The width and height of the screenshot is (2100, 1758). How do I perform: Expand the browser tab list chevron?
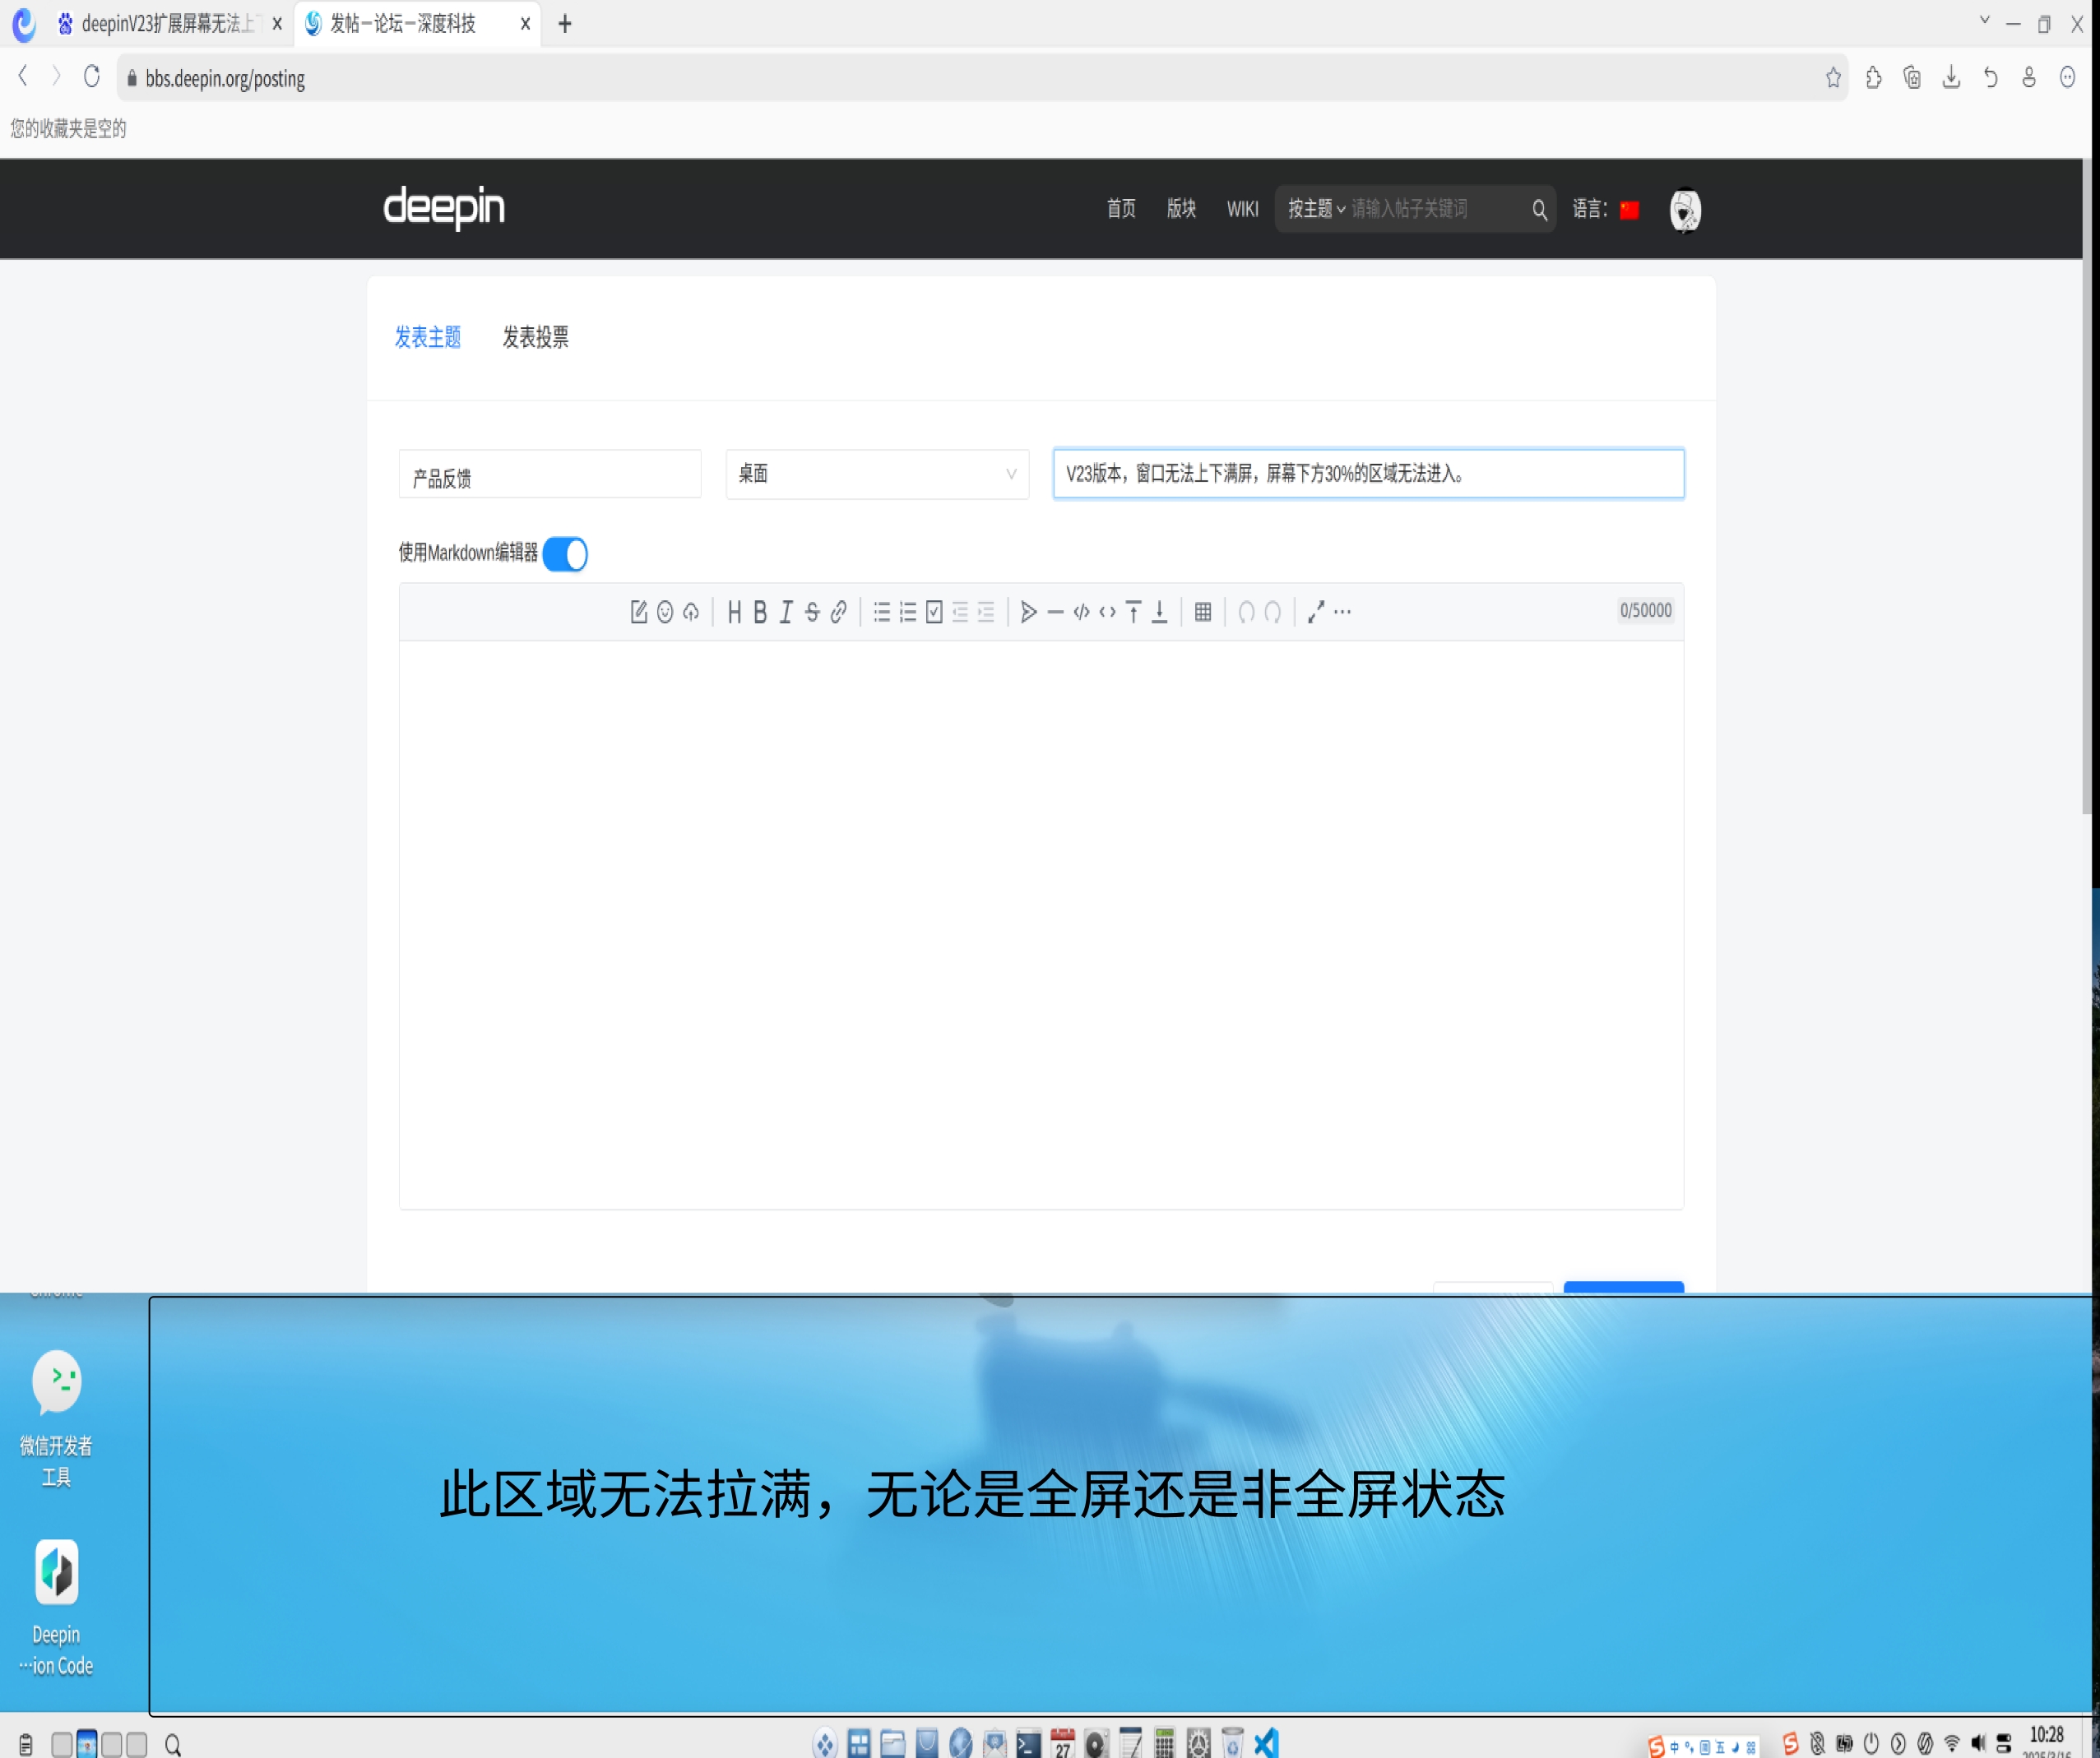tap(1984, 20)
